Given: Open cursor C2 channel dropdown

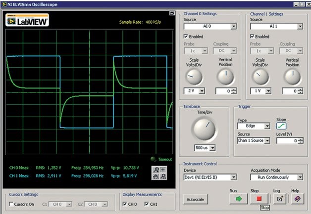Looking at the screenshot, I should [96, 204].
